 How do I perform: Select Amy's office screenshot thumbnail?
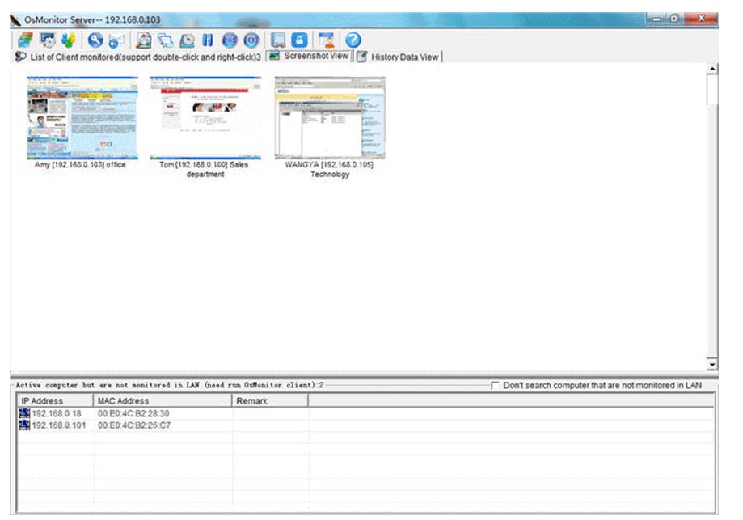[82, 118]
